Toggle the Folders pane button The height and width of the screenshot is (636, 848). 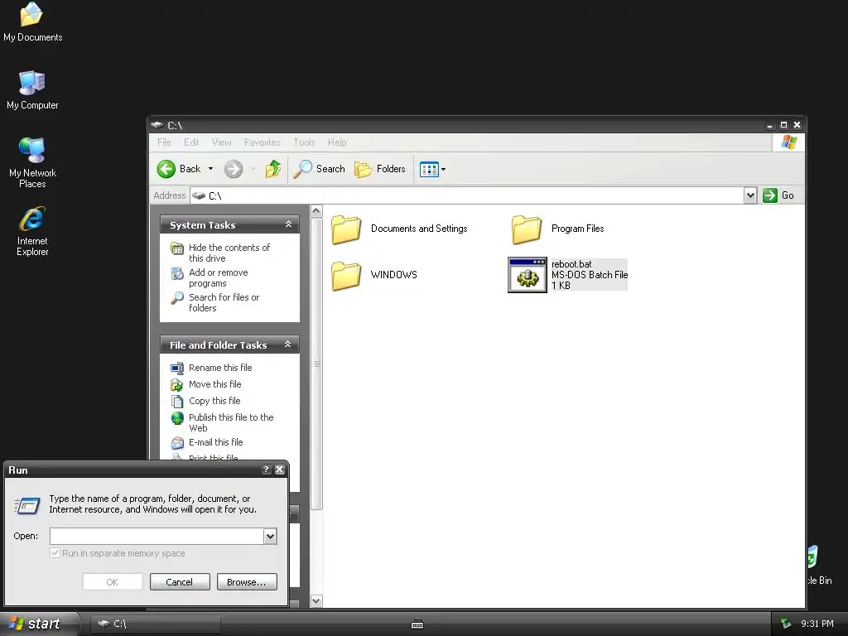[x=379, y=169]
